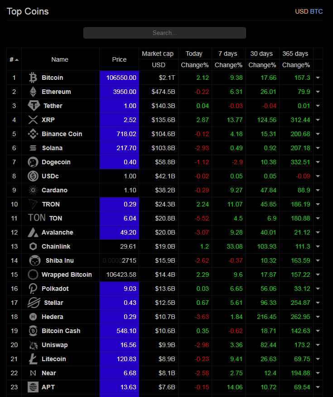Switch currency to BTC
The width and height of the screenshot is (333, 397).
click(x=316, y=11)
